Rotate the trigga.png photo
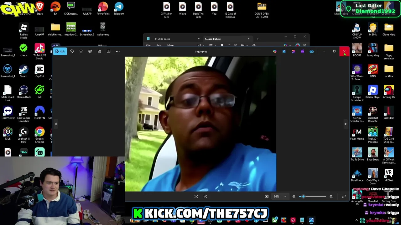 tap(72, 51)
